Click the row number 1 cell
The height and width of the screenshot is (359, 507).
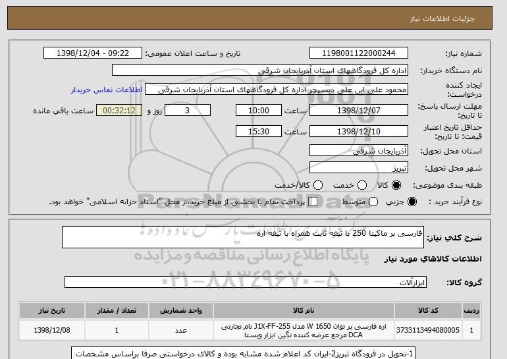(x=471, y=330)
